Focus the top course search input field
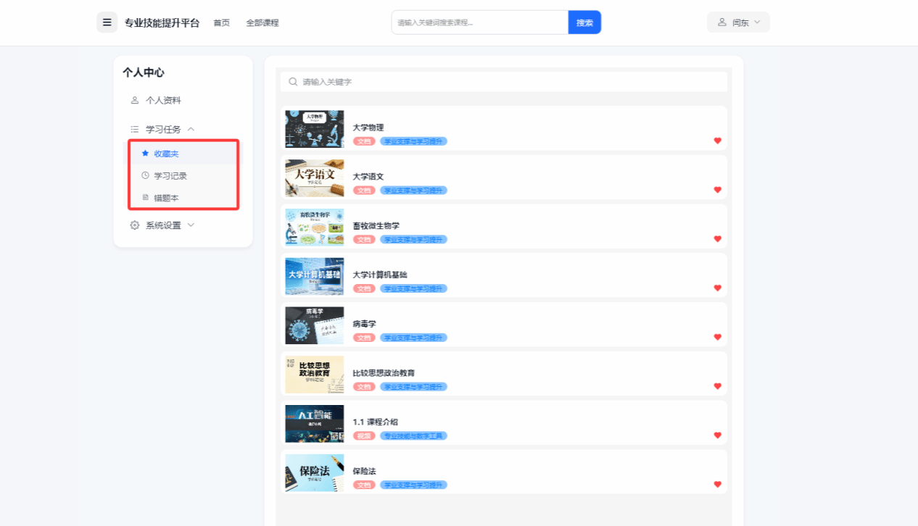 coord(479,22)
